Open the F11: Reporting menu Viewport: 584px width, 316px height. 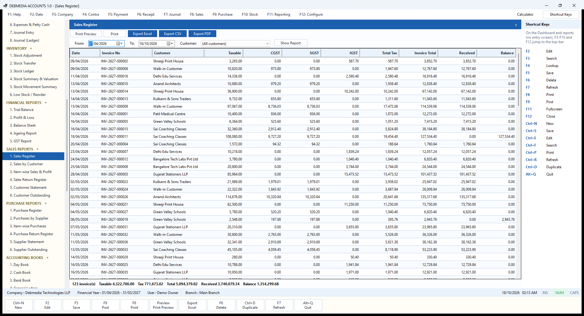[279, 14]
